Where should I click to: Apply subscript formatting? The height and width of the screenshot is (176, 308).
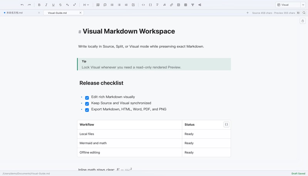(x=67, y=5)
